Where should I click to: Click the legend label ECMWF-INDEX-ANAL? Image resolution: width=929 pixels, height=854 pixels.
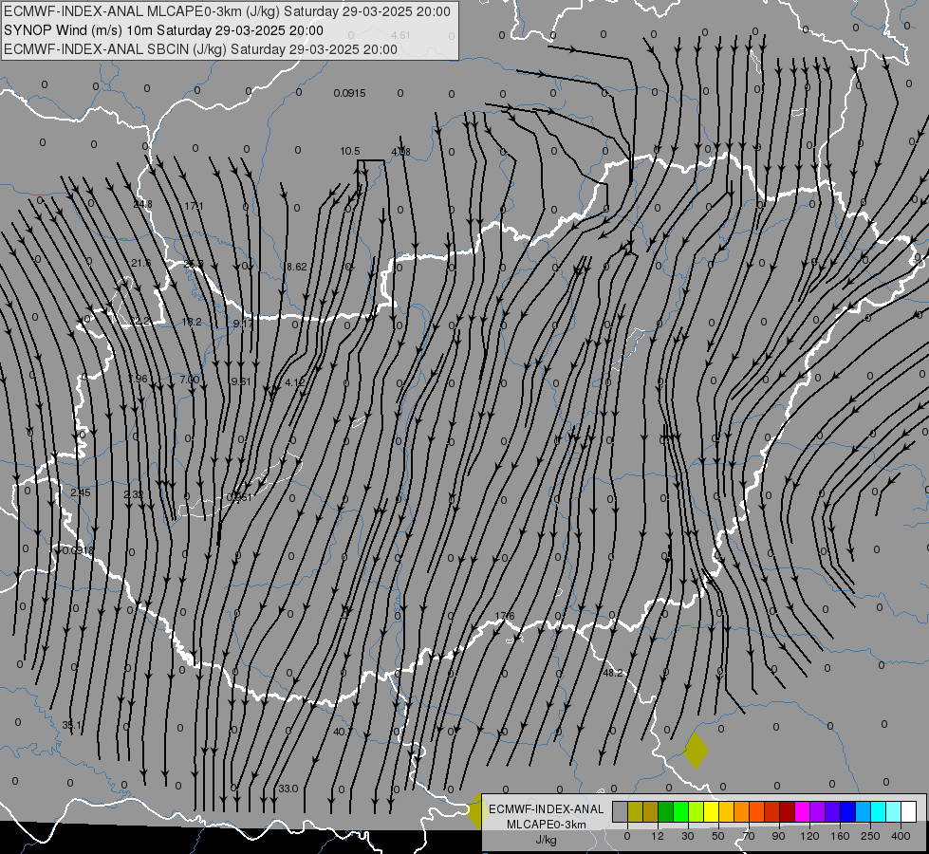tap(546, 809)
